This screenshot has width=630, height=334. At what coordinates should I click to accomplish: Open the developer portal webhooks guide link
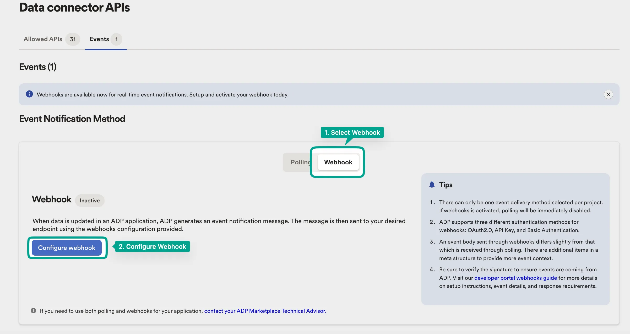click(515, 278)
